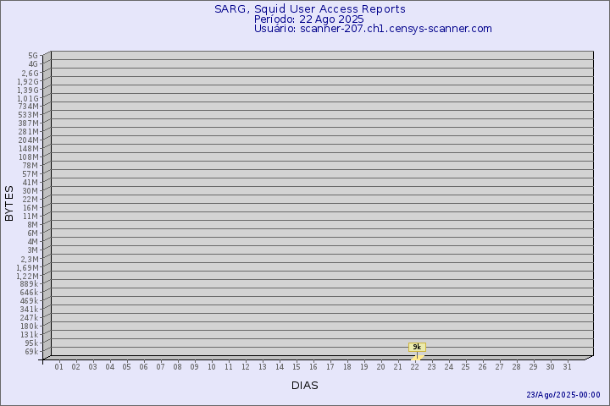The image size is (610, 406).
Task: Click the '469k' y-axis value
Action: [x=29, y=301]
